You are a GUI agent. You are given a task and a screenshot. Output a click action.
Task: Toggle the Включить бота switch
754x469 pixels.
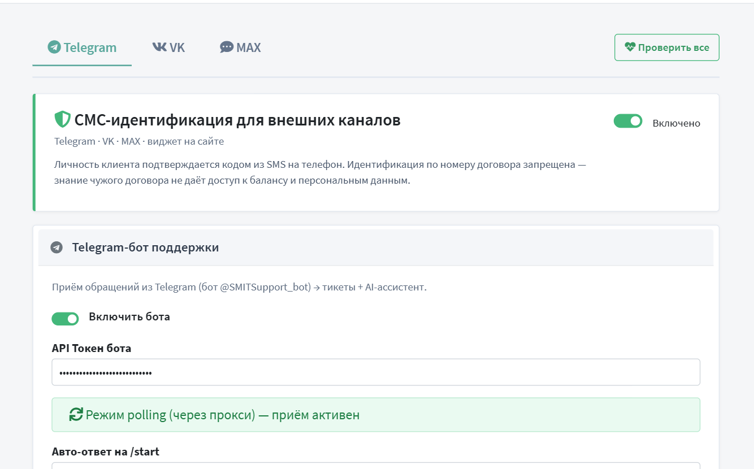(x=66, y=319)
